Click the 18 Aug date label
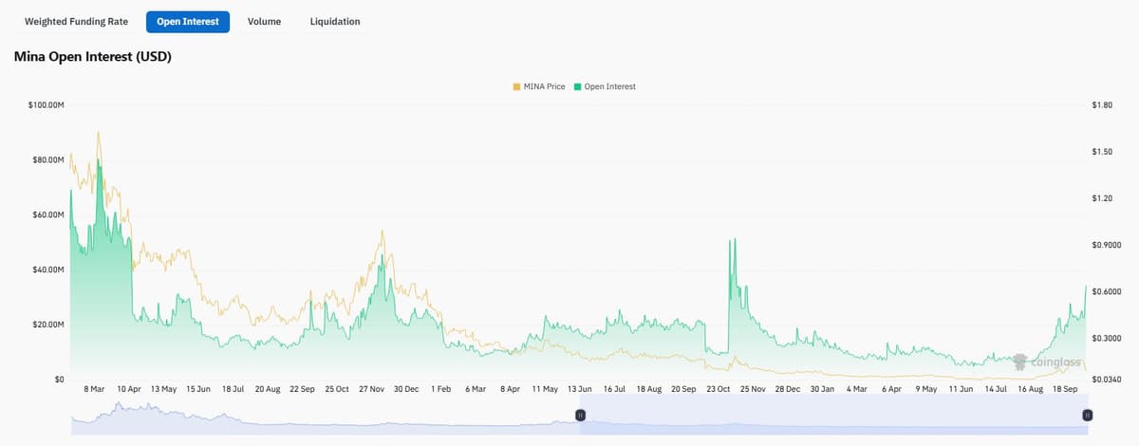 649,389
